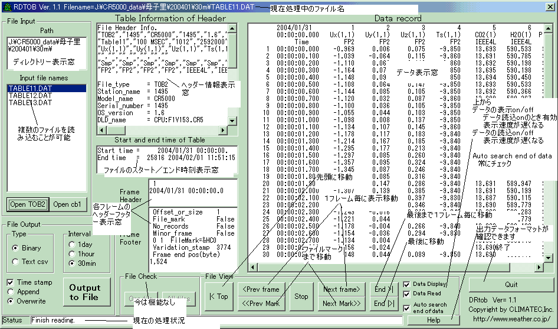Click the Open cb1 button
Screen dimensions: 558x329
[x=67, y=204]
